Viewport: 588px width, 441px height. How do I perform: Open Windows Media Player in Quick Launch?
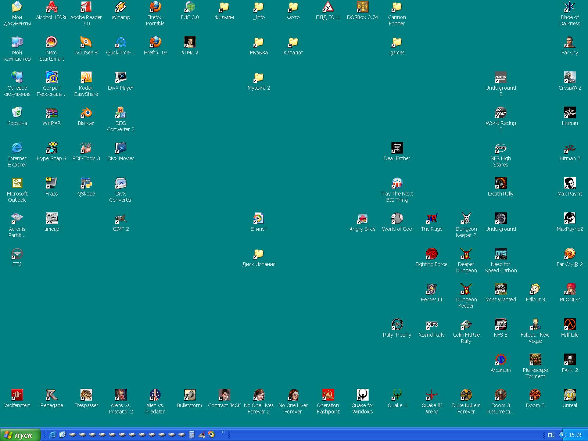[211, 435]
